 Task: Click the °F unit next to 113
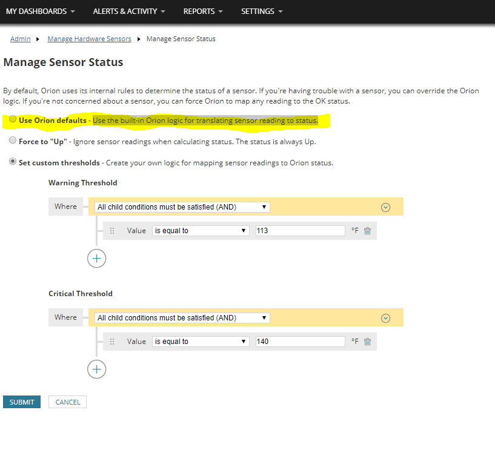click(x=355, y=230)
